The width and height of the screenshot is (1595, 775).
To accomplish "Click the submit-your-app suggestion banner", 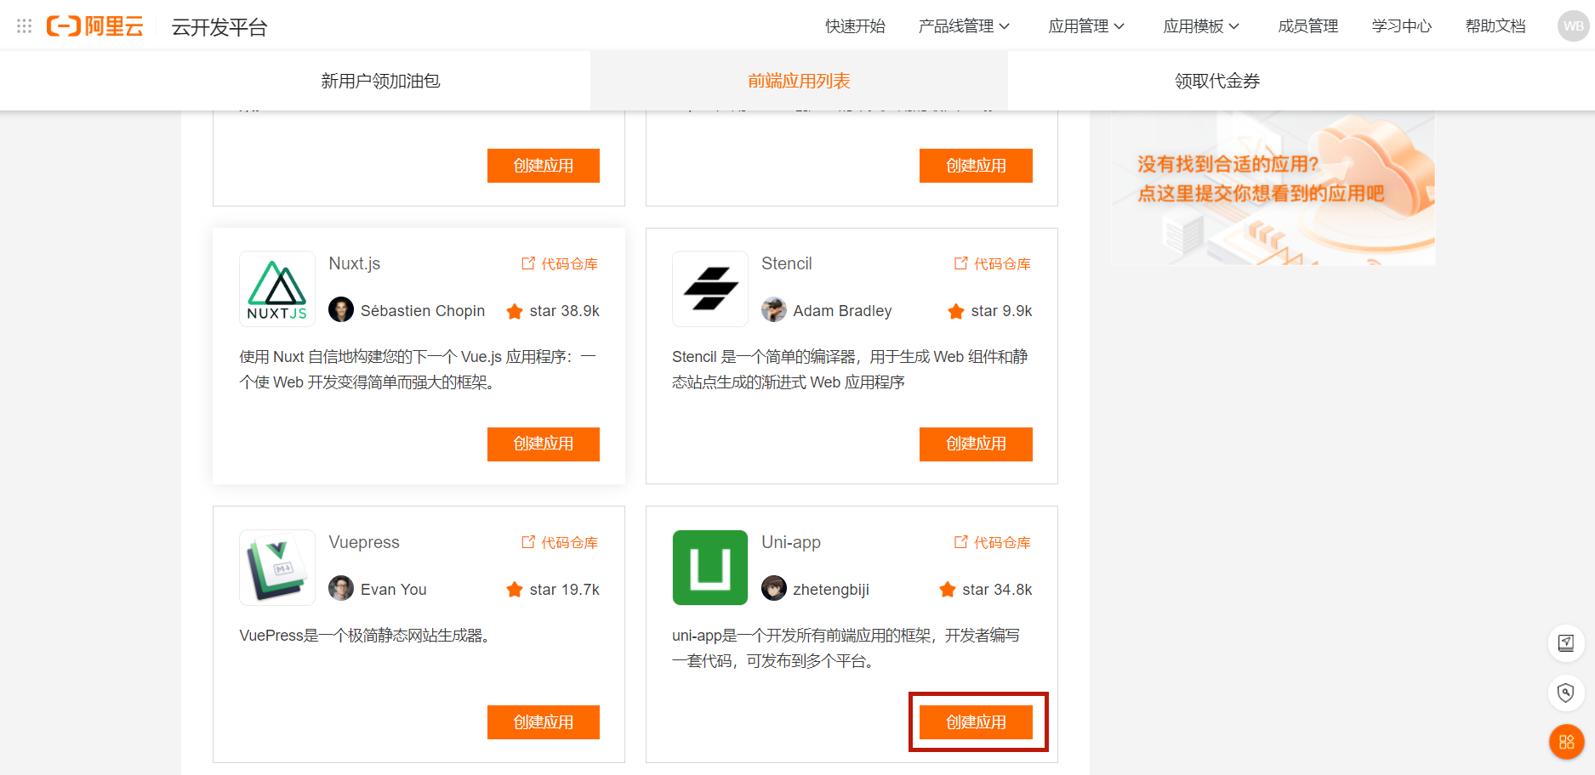I will click(x=1273, y=188).
